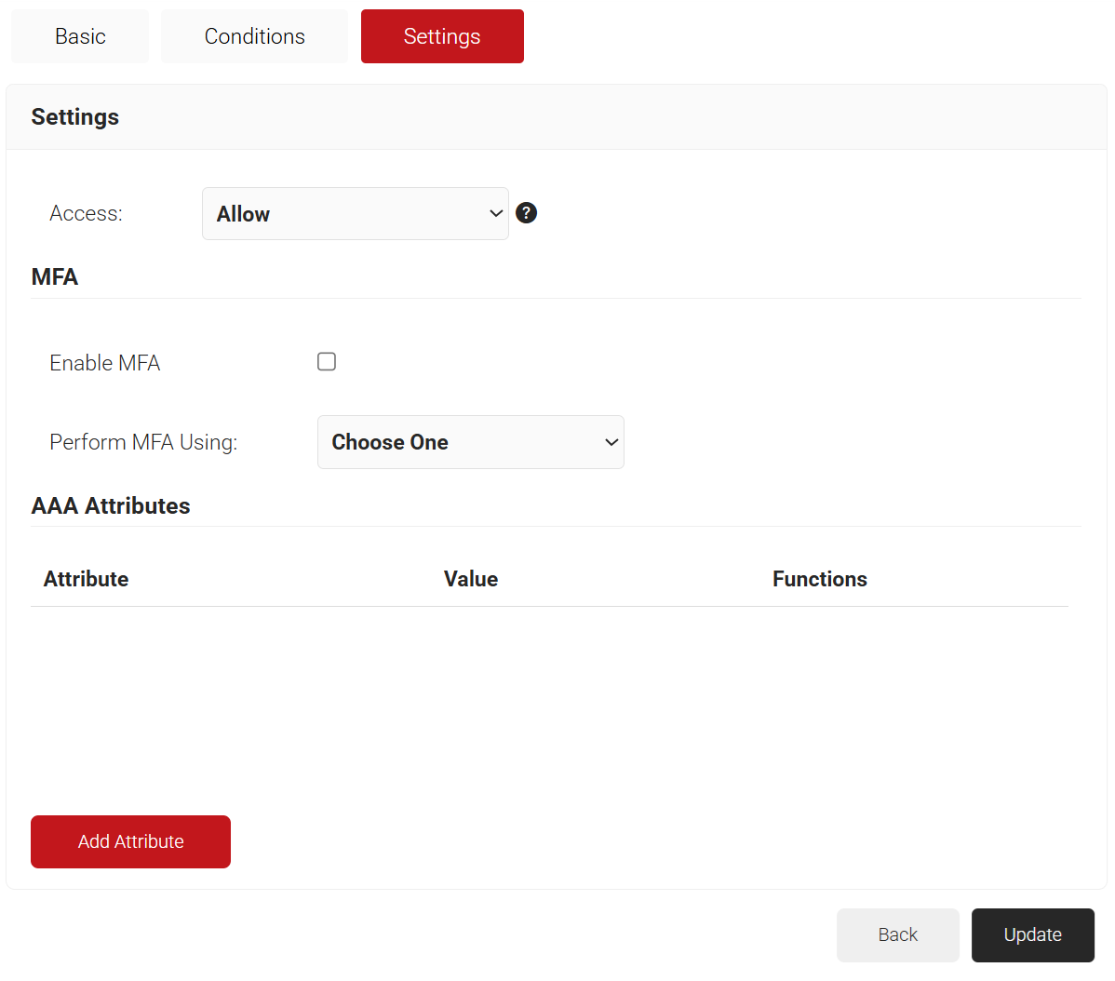Click the Functions column header
Screen dimensions: 1115x981
(x=819, y=579)
